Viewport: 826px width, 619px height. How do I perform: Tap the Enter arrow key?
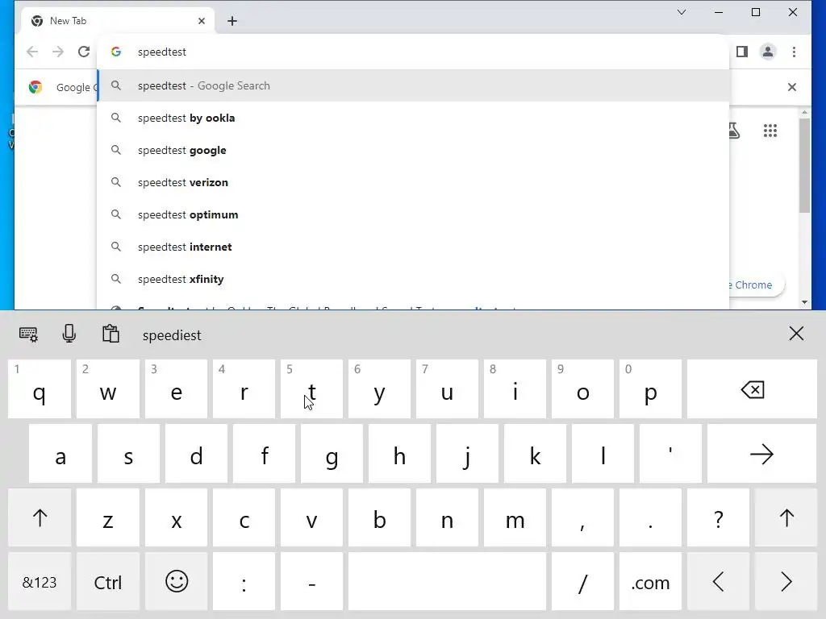(761, 454)
